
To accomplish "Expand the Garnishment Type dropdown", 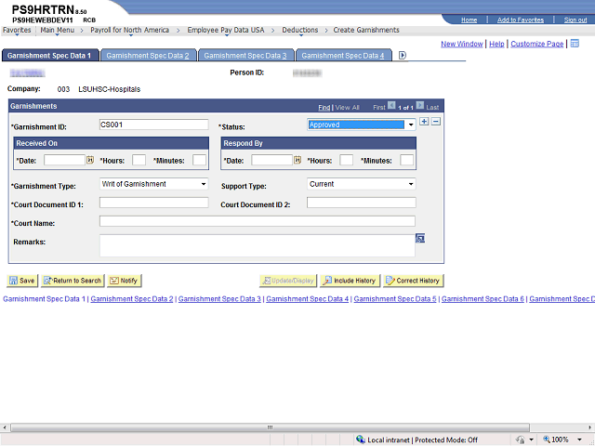I will click(x=153, y=184).
